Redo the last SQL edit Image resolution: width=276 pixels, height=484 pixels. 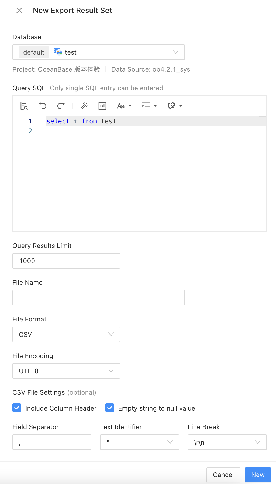coord(61,106)
